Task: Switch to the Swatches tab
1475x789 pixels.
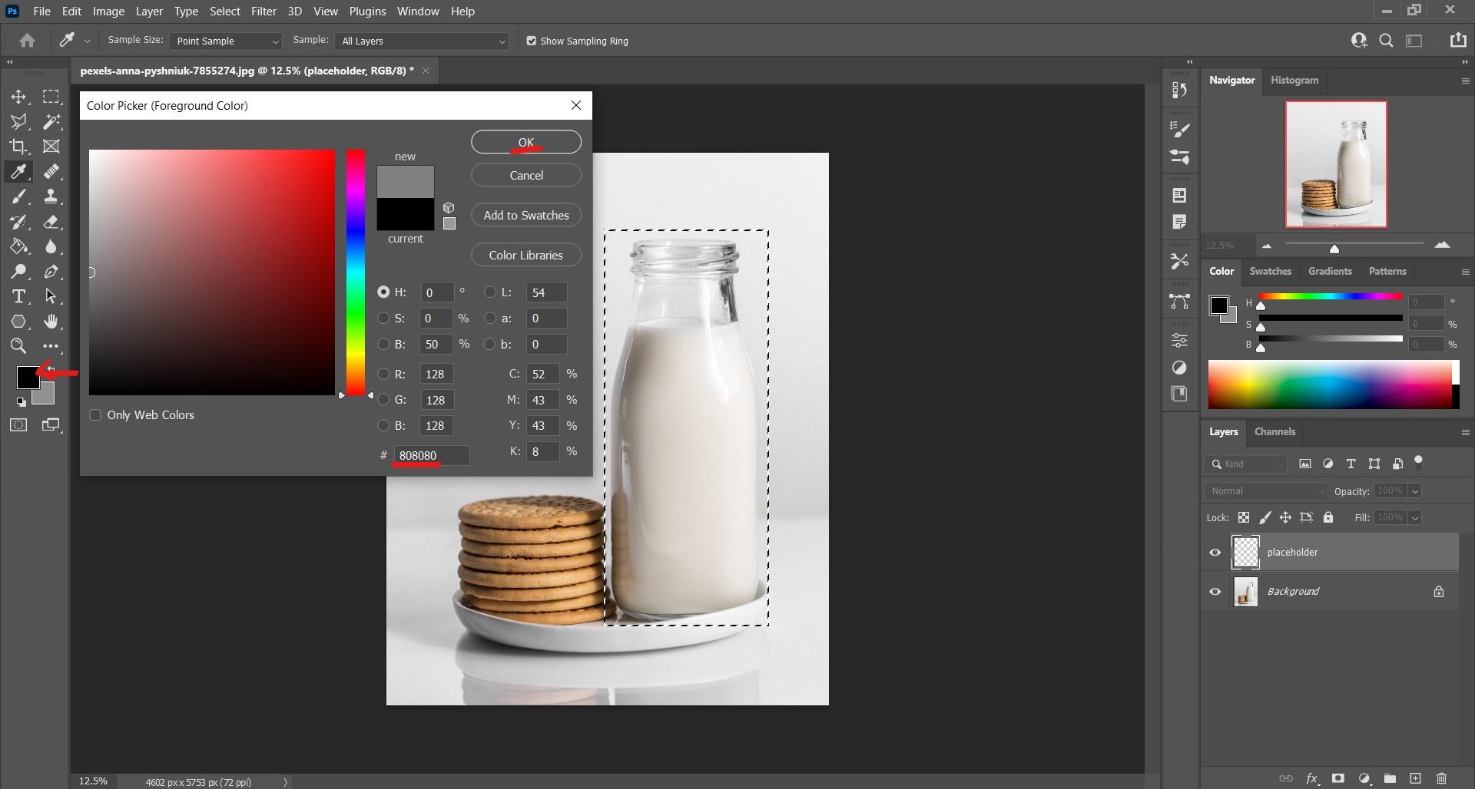Action: pyautogui.click(x=1270, y=271)
